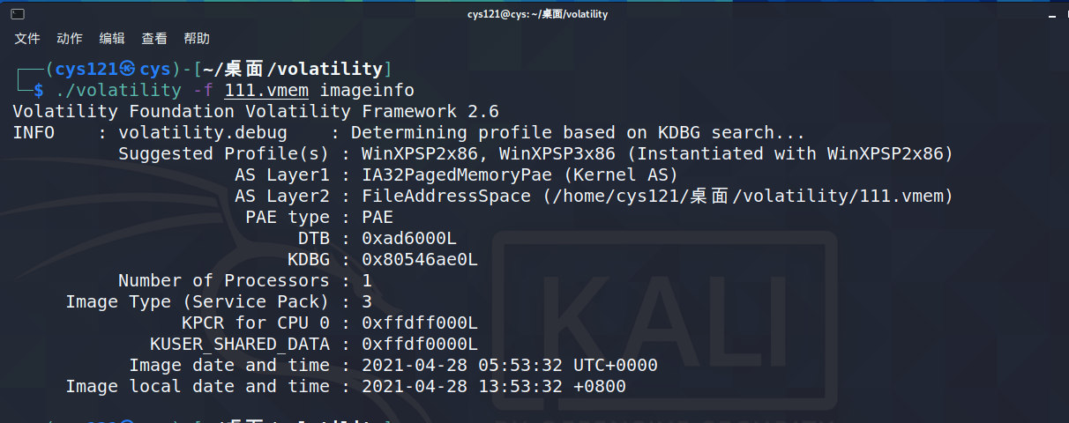Open the 查看 menu

(x=154, y=39)
